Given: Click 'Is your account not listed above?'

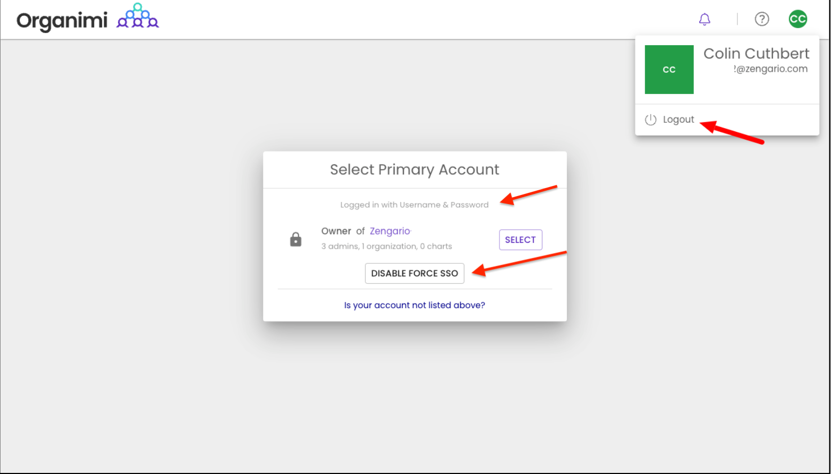Looking at the screenshot, I should pos(414,305).
